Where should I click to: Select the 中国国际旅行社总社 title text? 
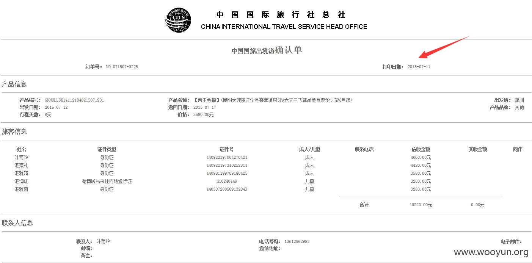pyautogui.click(x=281, y=15)
